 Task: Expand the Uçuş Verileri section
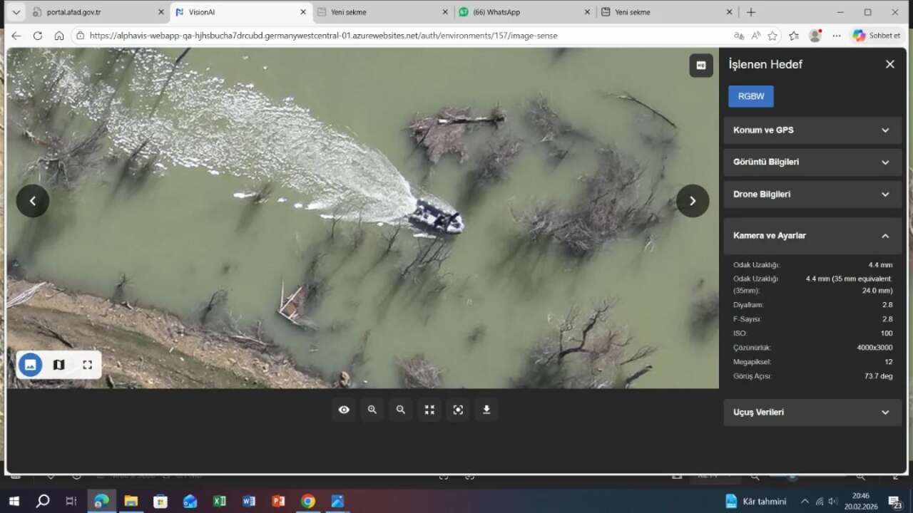(x=812, y=413)
